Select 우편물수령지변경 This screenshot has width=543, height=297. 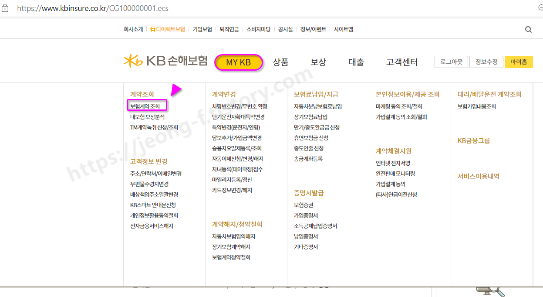point(149,184)
